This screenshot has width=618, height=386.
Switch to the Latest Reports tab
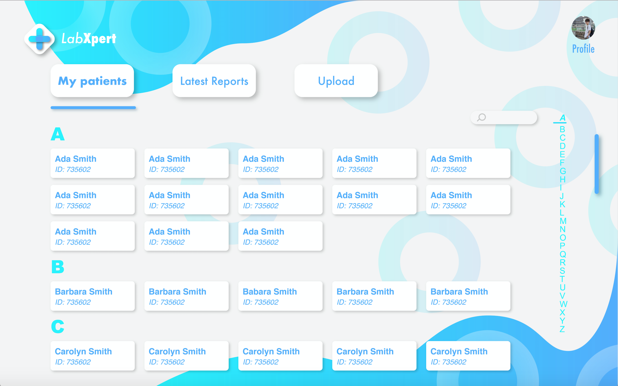(214, 81)
